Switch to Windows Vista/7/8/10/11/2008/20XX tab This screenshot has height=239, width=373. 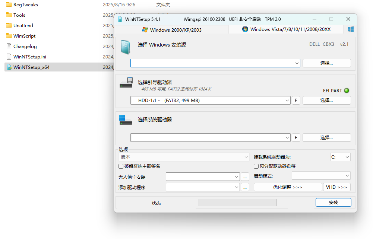pyautogui.click(x=286, y=29)
